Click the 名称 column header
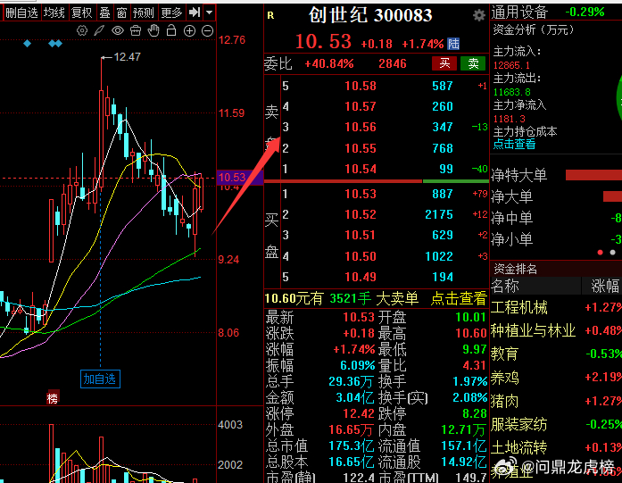The height and width of the screenshot is (483, 622). pos(505,286)
